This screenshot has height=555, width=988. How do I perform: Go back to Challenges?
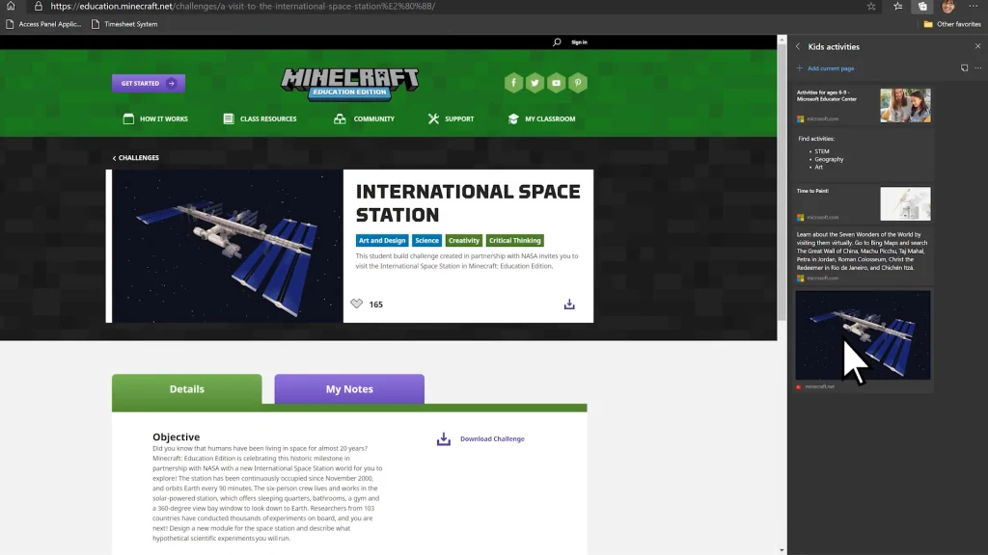click(x=135, y=158)
